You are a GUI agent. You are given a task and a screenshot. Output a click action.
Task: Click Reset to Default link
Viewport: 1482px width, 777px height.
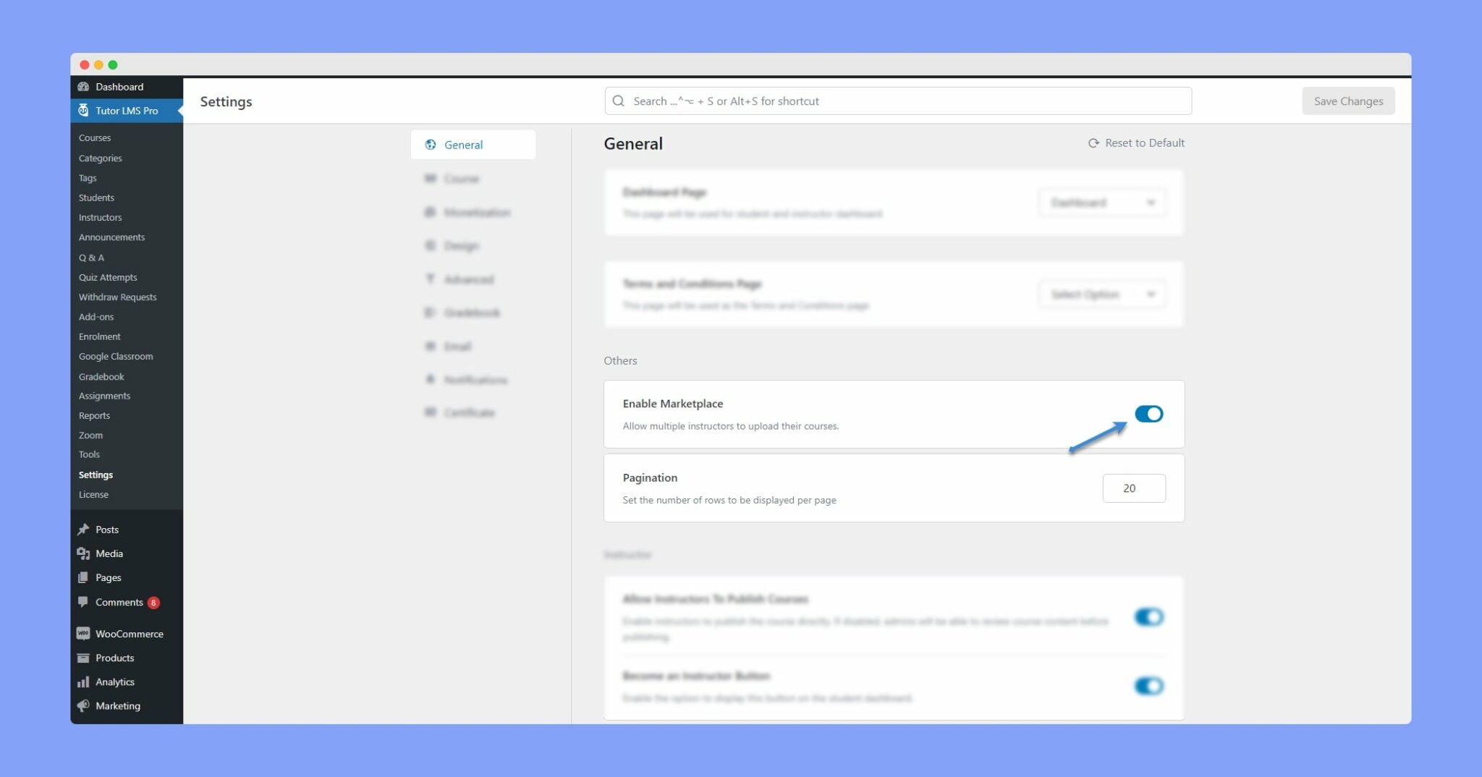tap(1137, 143)
